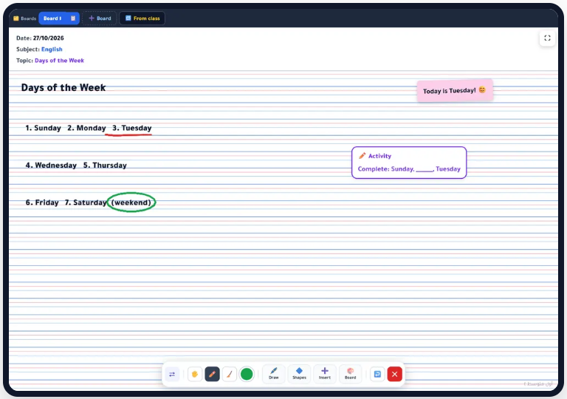Select the pencil tool
567x399 pixels.
(x=213, y=374)
